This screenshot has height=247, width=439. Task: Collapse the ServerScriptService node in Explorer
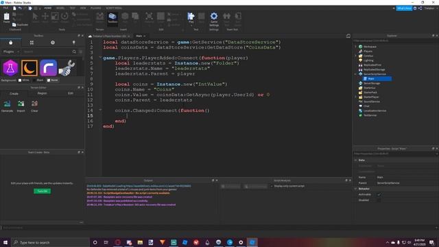(x=356, y=74)
